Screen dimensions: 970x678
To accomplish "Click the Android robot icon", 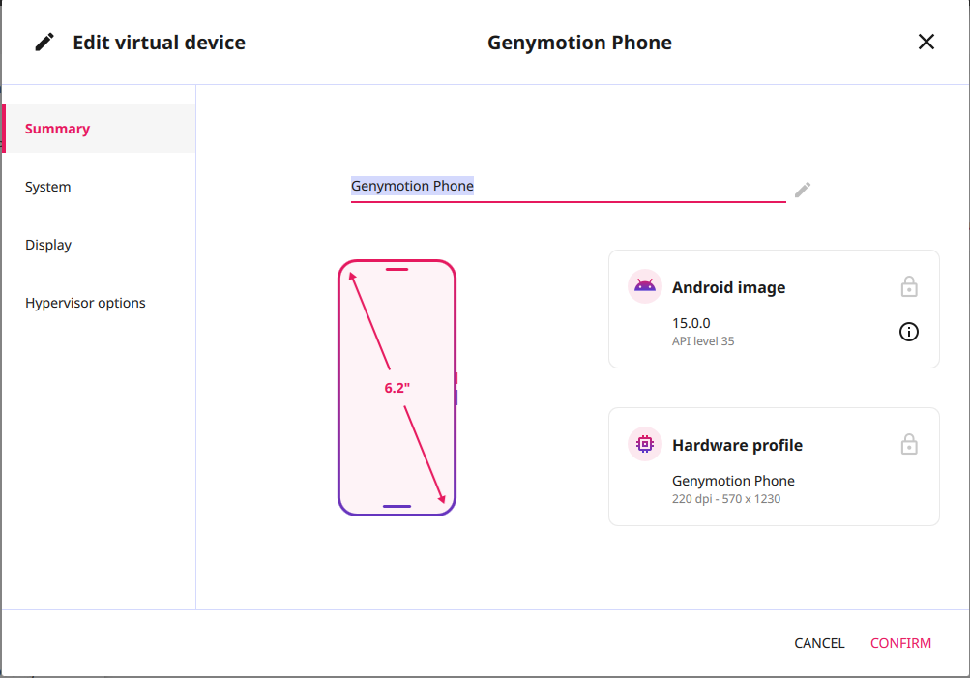I will point(643,286).
